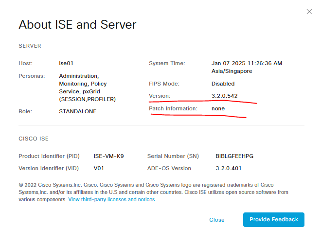Click the Close link button

(216, 220)
